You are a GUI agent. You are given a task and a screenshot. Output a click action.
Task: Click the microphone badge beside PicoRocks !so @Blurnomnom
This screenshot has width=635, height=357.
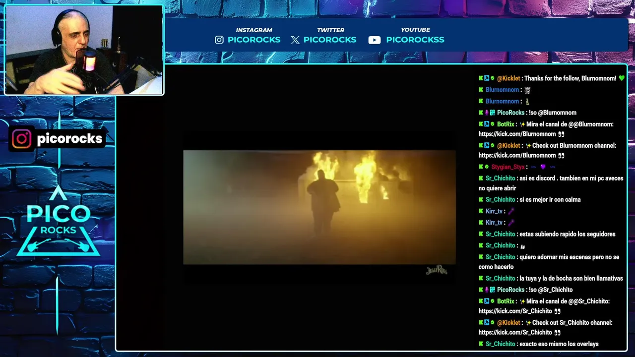(x=487, y=113)
